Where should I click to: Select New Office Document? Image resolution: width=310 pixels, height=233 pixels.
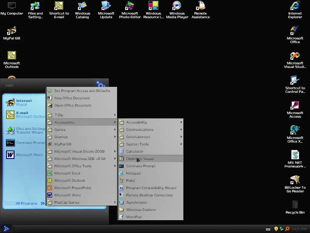[82, 98]
